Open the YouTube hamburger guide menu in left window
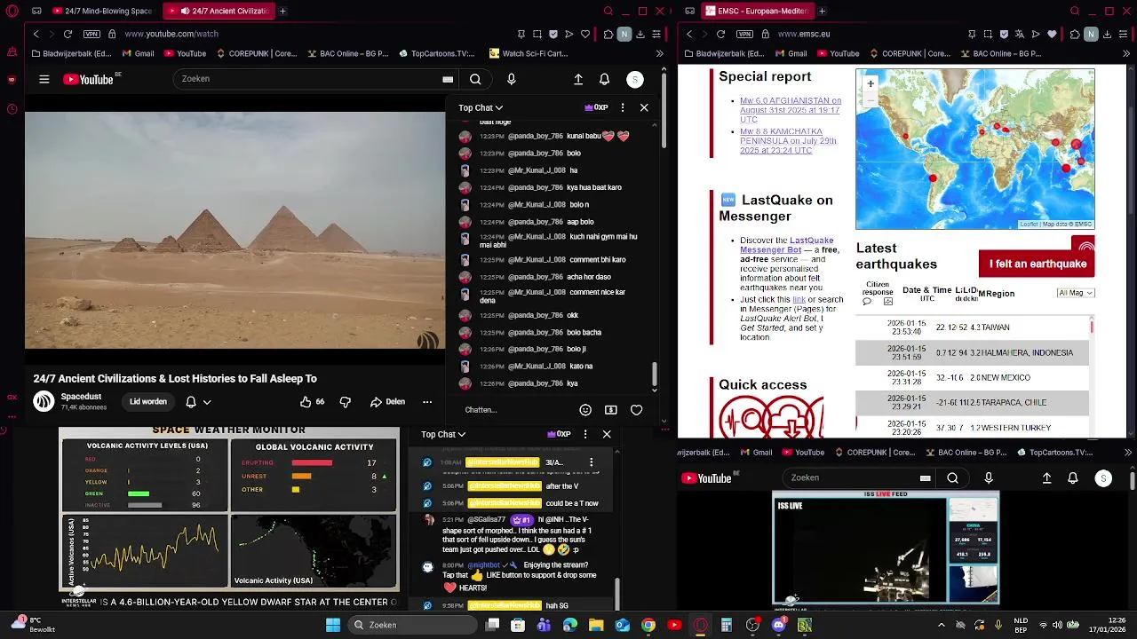1137x639 pixels. tap(44, 79)
